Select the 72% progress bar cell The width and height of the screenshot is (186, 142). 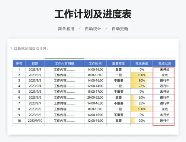142,86
